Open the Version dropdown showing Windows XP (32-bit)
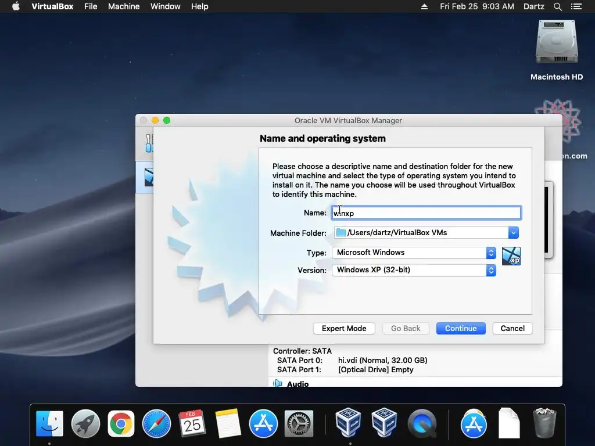The width and height of the screenshot is (595, 446). [x=414, y=270]
